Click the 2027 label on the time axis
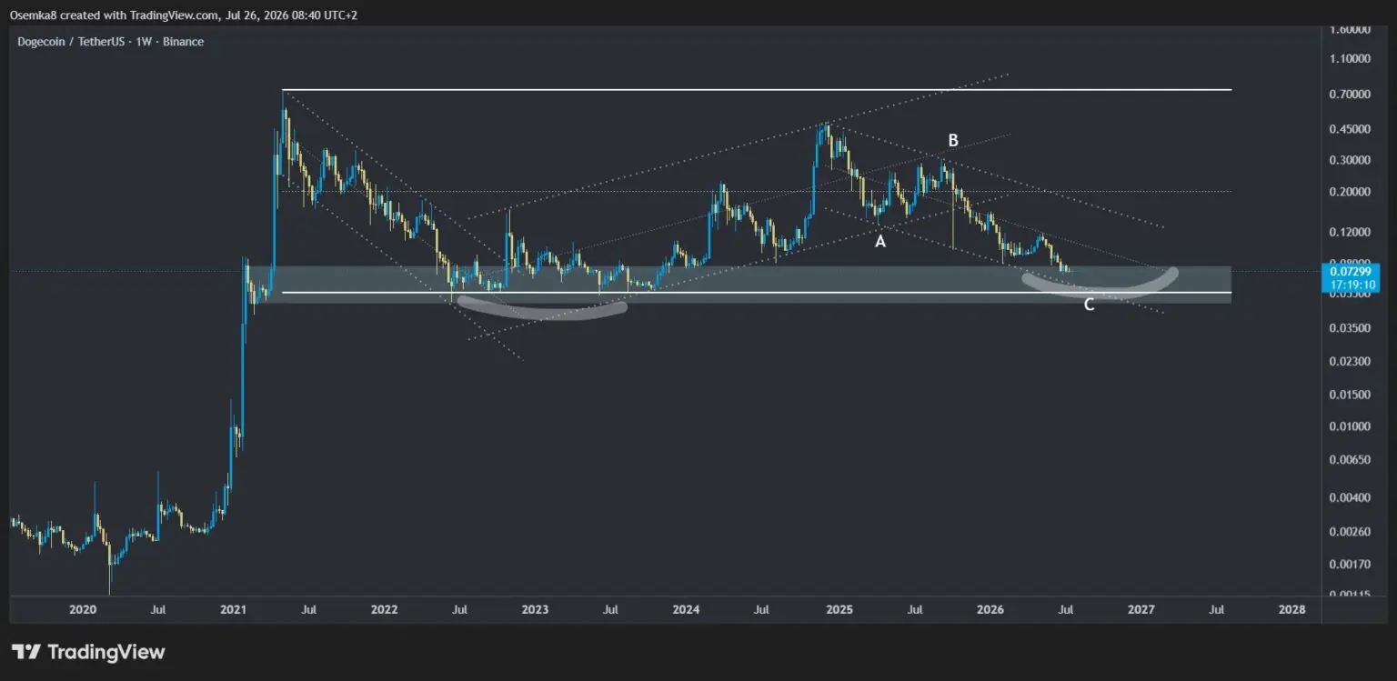1397x681 pixels. pyautogui.click(x=1141, y=609)
